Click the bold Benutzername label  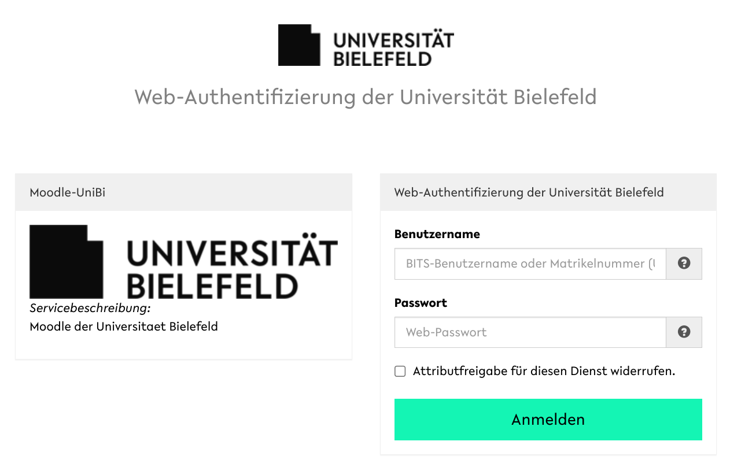tap(437, 234)
